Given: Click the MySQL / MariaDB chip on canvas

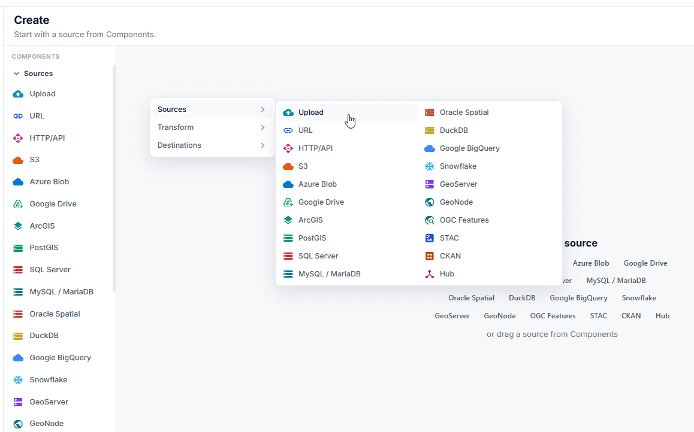Looking at the screenshot, I should pos(615,281).
